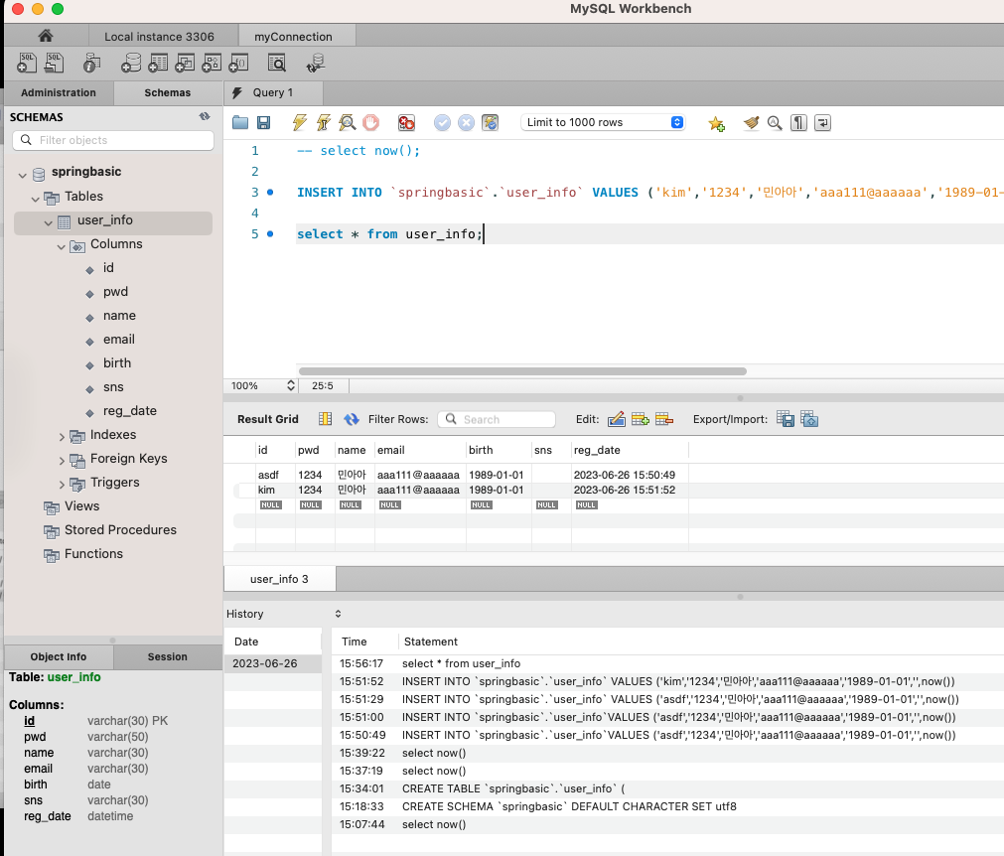
Task: Select the reg_date column in tree
Action: point(130,411)
